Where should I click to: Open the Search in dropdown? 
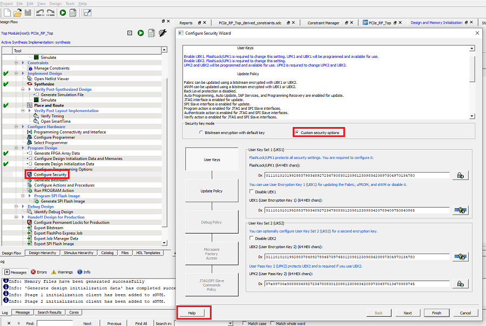(230, 323)
